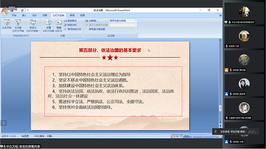Click the 中文(简体，中国) language indicator
266x149 pixels.
point(43,136)
